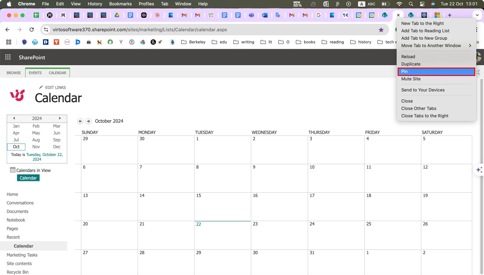Switch to the CALENDAR ribbon tab
The image size is (484, 275).
(x=57, y=73)
